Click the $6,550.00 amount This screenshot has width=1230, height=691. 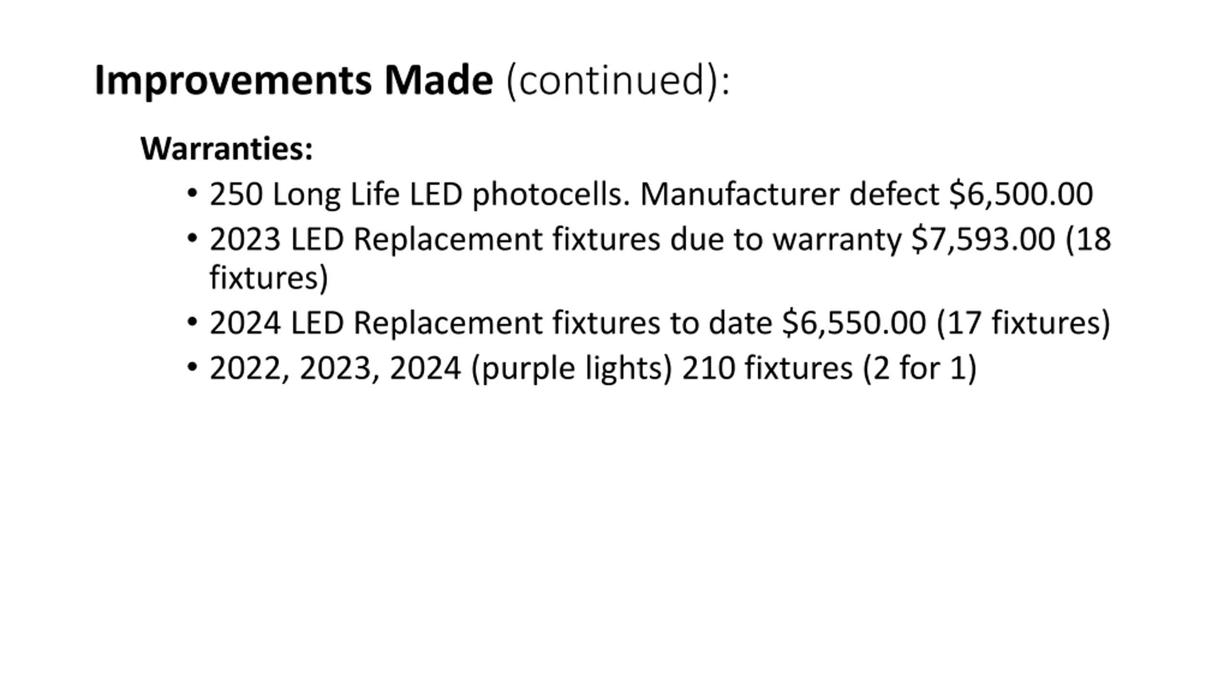(854, 322)
